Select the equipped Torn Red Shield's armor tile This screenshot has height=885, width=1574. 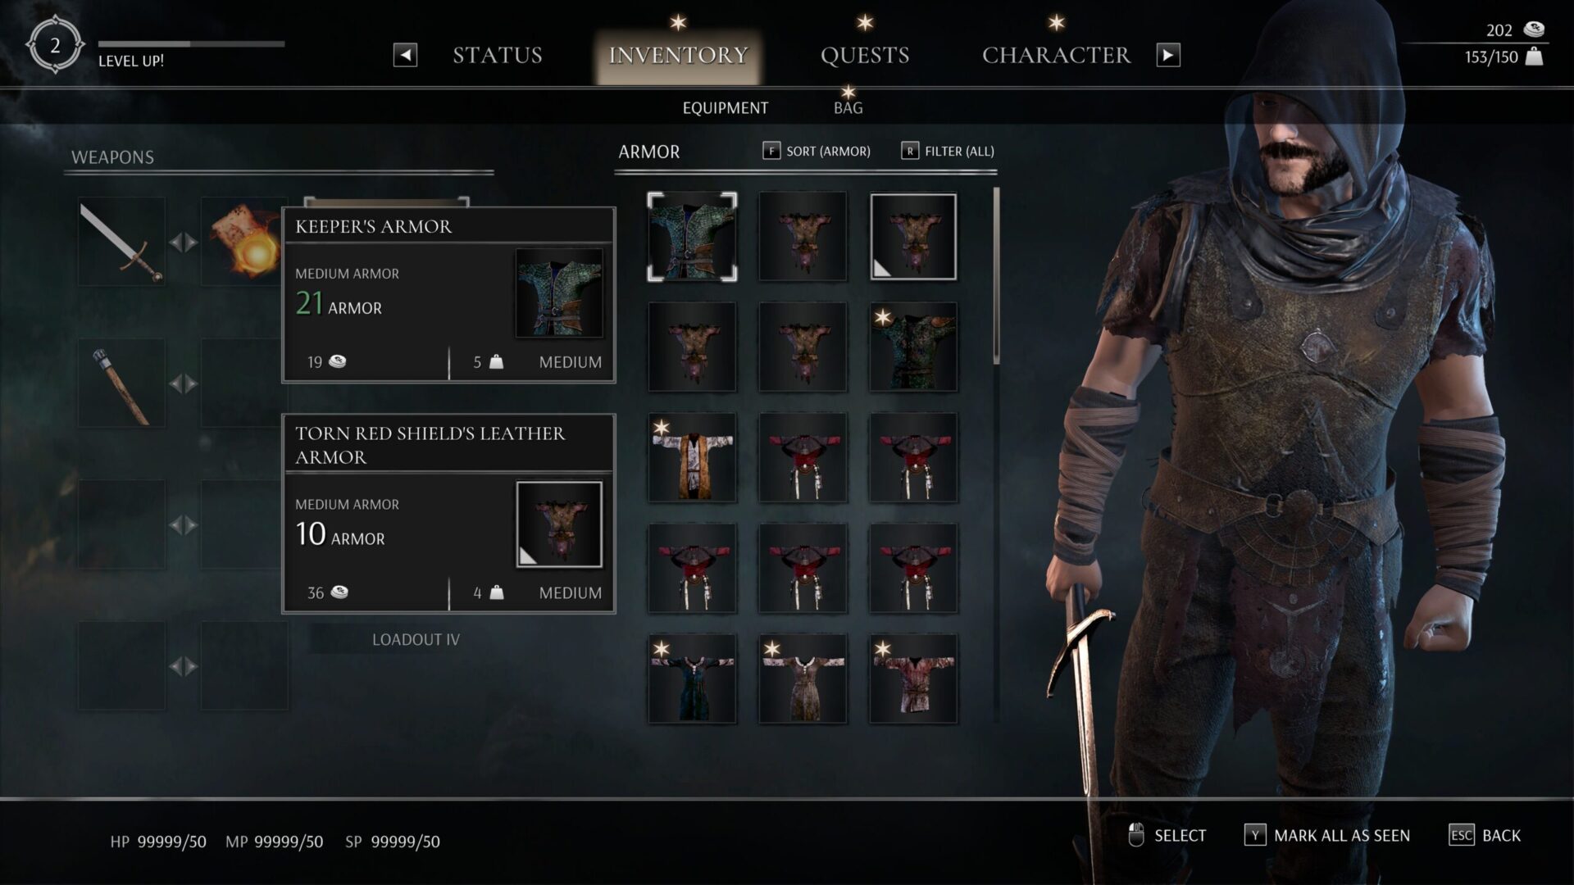point(913,237)
